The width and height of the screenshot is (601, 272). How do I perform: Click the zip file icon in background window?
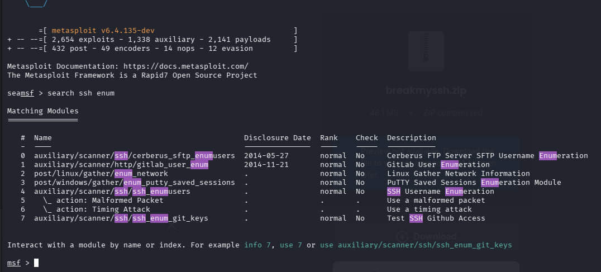[x=426, y=51]
